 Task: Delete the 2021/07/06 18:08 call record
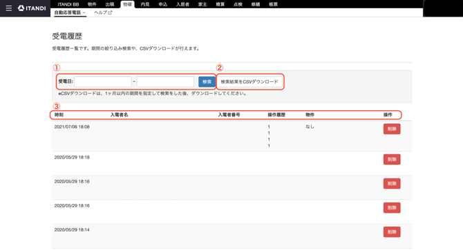392,129
